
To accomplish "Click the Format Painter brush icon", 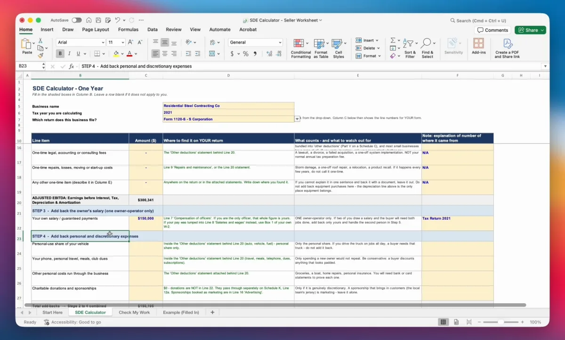I will click(x=40, y=55).
